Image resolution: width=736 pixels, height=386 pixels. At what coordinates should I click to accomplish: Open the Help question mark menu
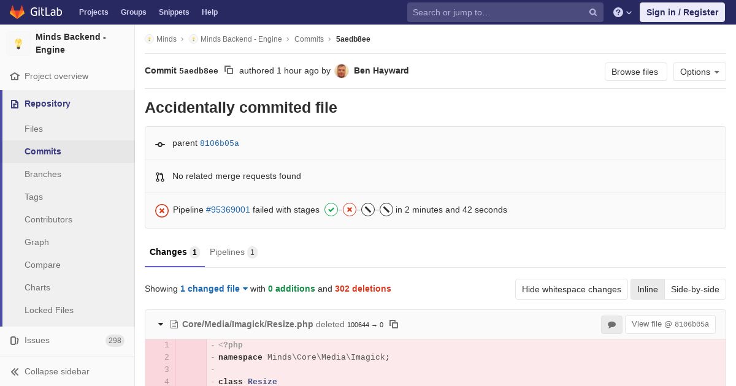pos(623,12)
